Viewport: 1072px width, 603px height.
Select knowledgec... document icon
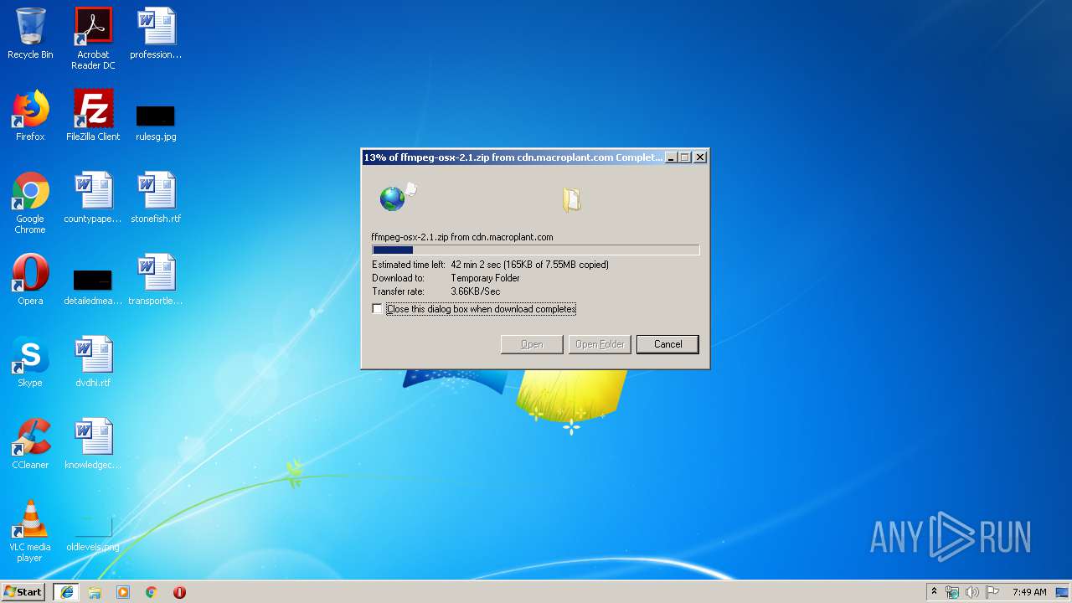[x=93, y=445]
